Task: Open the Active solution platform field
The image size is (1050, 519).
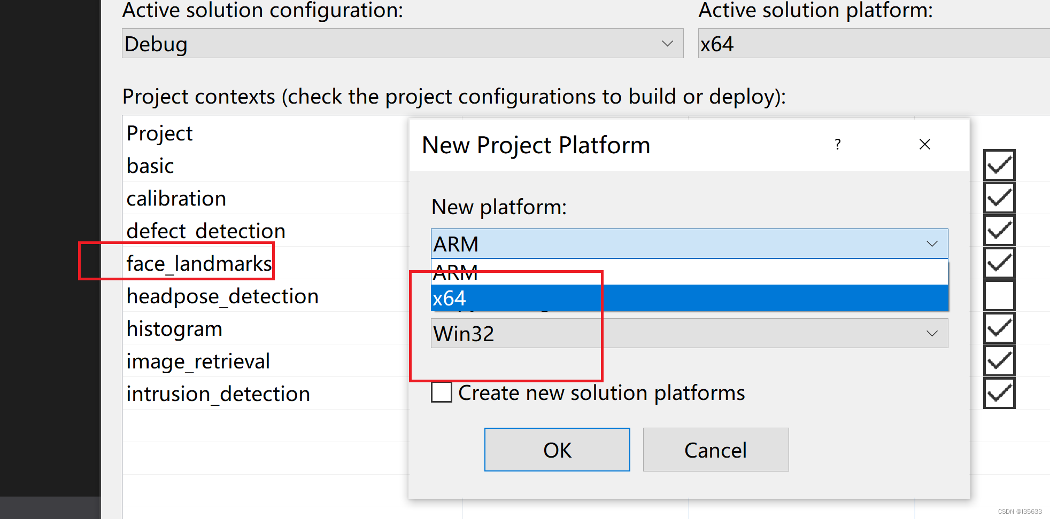Action: [x=855, y=43]
